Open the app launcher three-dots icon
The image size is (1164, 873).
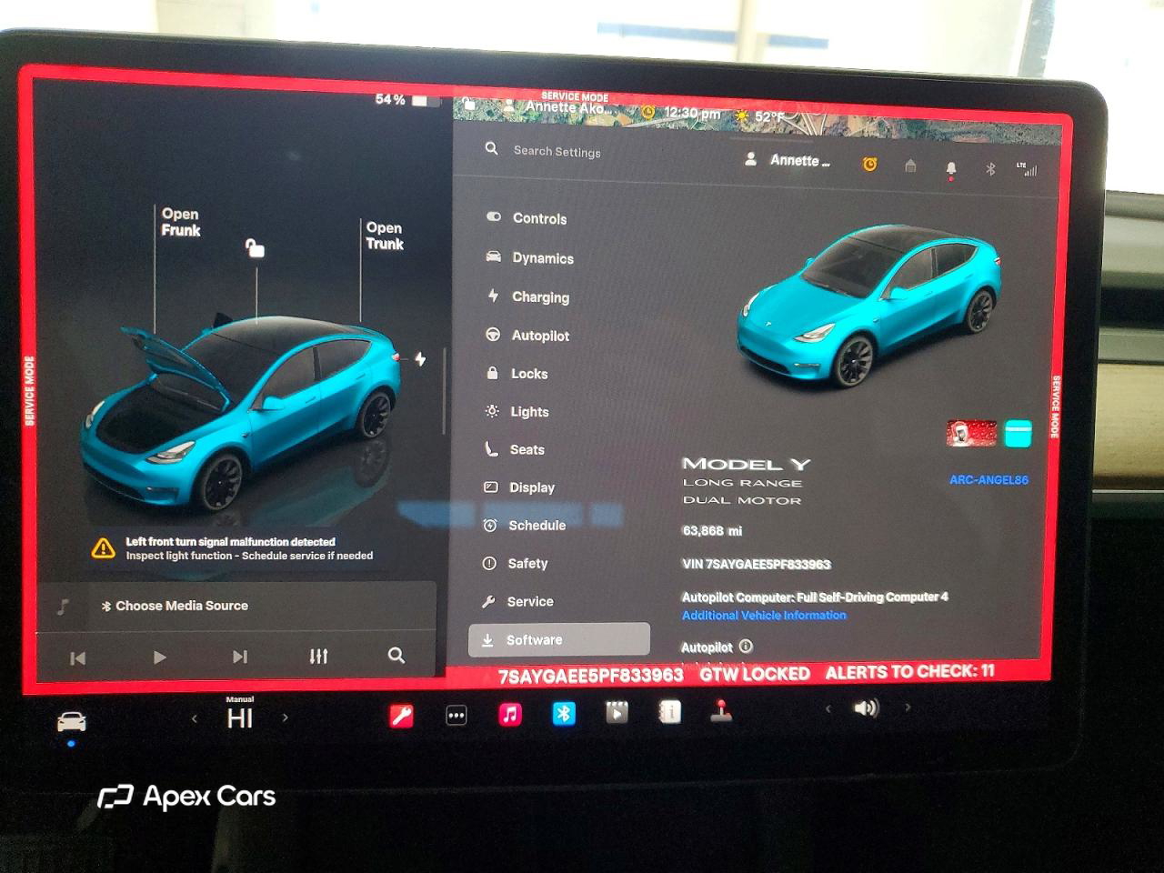457,716
